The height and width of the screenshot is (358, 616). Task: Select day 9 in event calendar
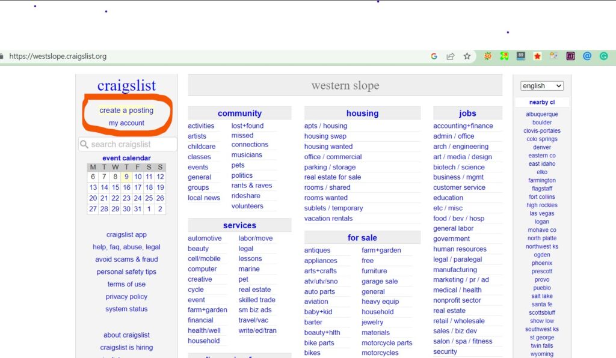[126, 177]
